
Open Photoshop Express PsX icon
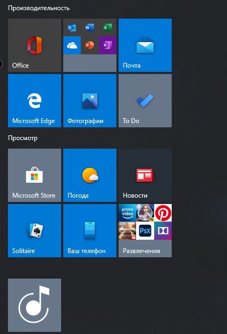click(145, 231)
